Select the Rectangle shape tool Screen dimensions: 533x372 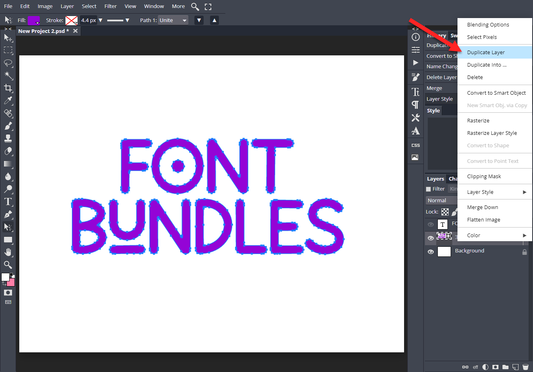tap(8, 240)
